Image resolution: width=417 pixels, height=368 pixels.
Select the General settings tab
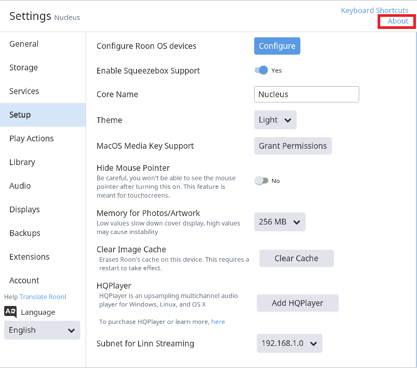tap(24, 44)
